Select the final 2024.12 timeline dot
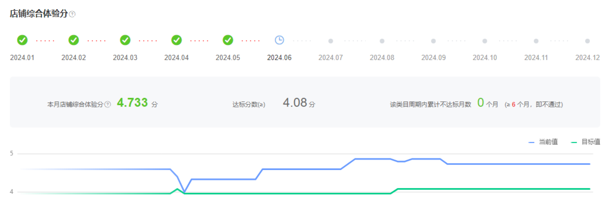The image size is (606, 208). pyautogui.click(x=587, y=41)
